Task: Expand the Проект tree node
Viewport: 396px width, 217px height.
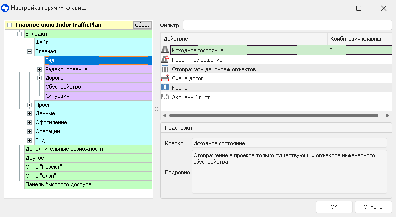Action: coord(29,105)
